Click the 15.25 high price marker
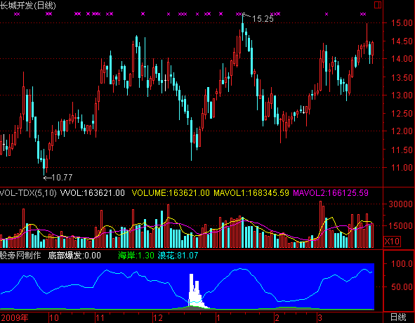Image resolution: width=415 pixels, height=323 pixels. pyautogui.click(x=263, y=19)
